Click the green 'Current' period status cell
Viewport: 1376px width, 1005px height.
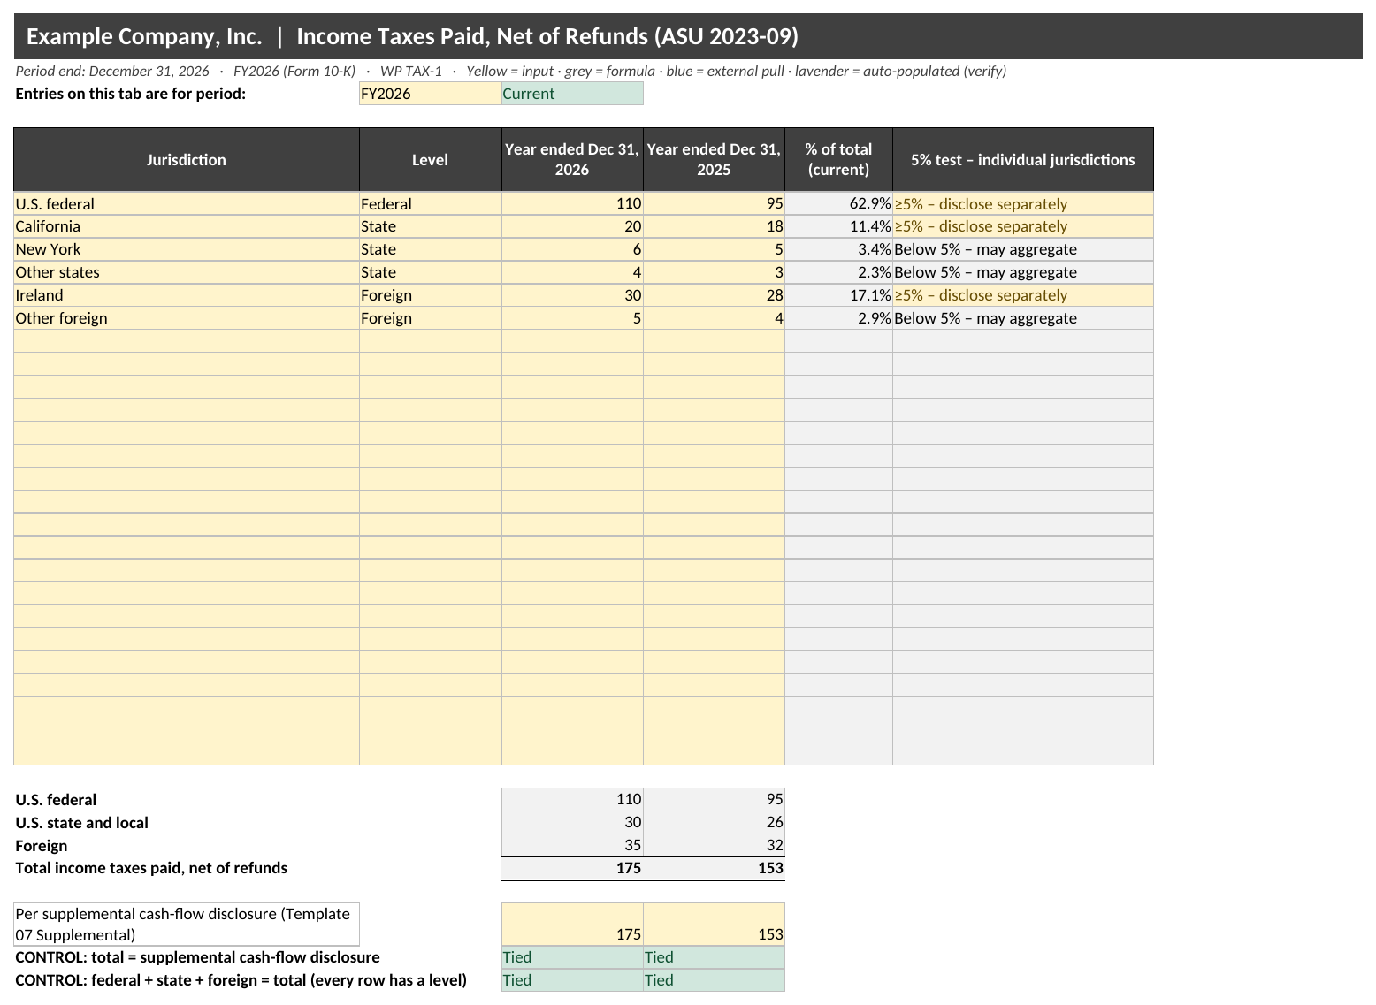[572, 94]
